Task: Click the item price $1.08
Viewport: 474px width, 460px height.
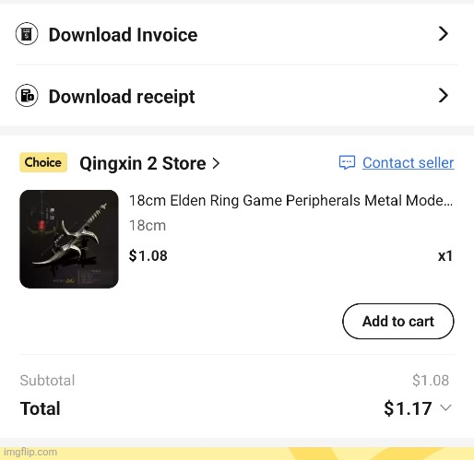Action: pos(148,255)
